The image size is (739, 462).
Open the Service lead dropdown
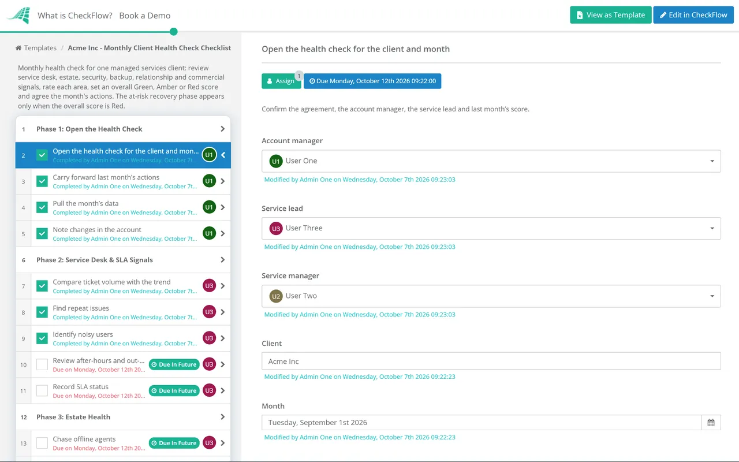coord(491,228)
